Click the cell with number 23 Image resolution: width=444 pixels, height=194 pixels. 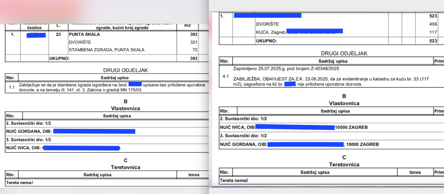[58, 34]
